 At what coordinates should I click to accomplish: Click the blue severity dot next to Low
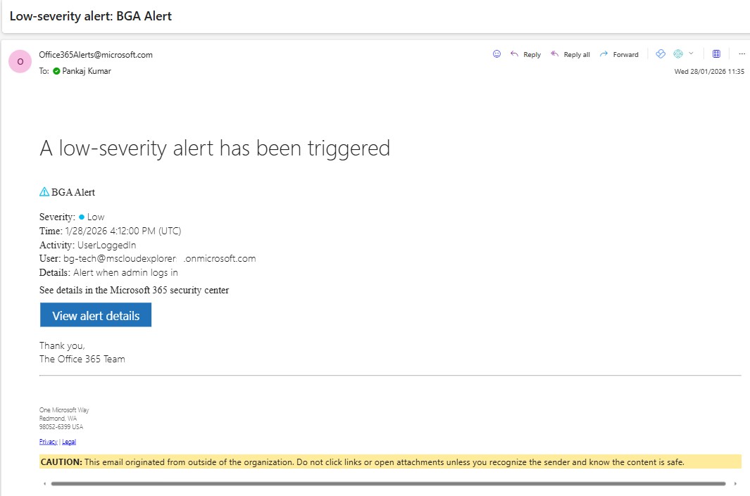pos(81,217)
